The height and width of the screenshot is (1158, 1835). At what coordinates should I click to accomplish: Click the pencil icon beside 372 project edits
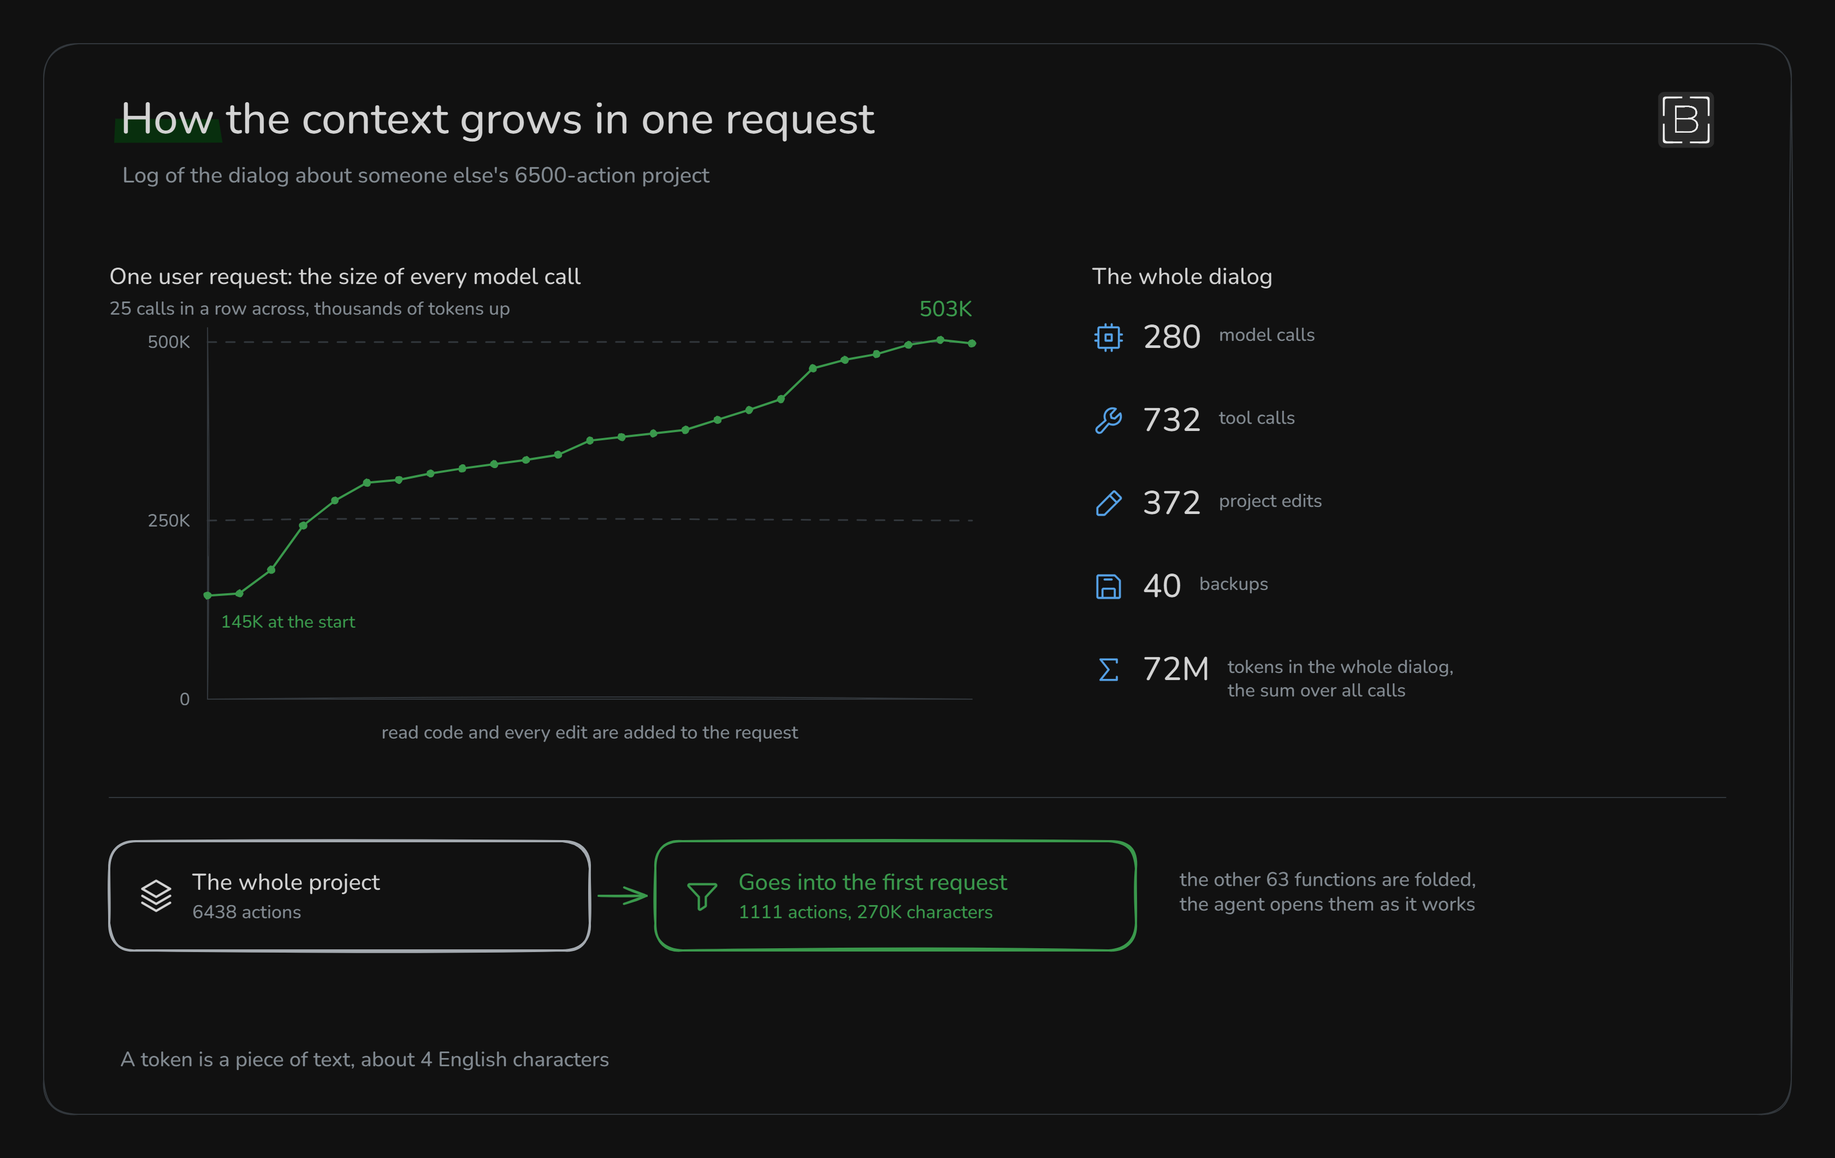(x=1108, y=503)
